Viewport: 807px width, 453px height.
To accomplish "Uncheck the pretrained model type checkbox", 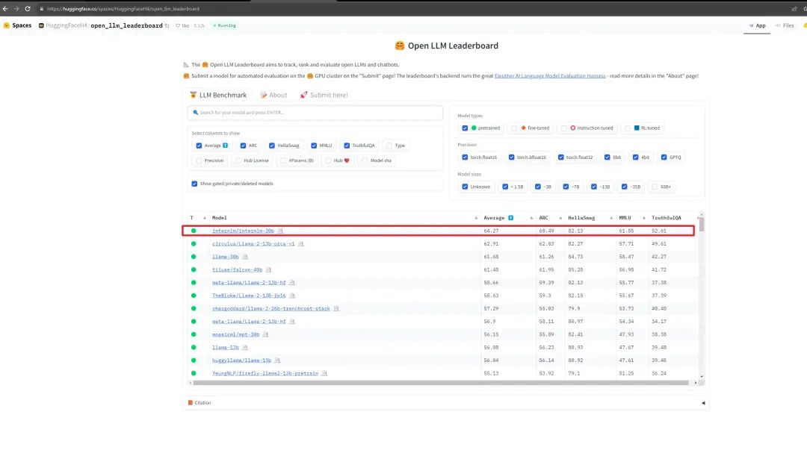I will tap(465, 128).
